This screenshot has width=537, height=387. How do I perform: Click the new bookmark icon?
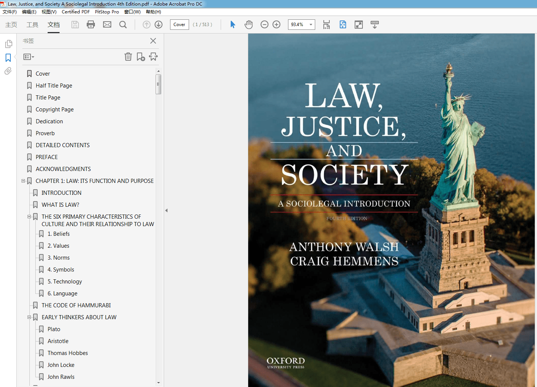pos(141,57)
